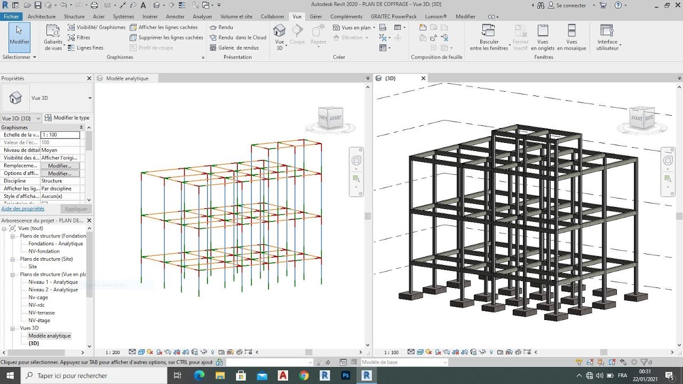
Task: Open the Fichier tab
Action: (11, 17)
